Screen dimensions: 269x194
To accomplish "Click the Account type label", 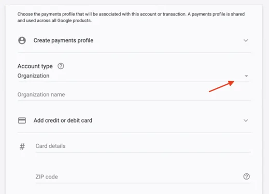I will 35,66.
